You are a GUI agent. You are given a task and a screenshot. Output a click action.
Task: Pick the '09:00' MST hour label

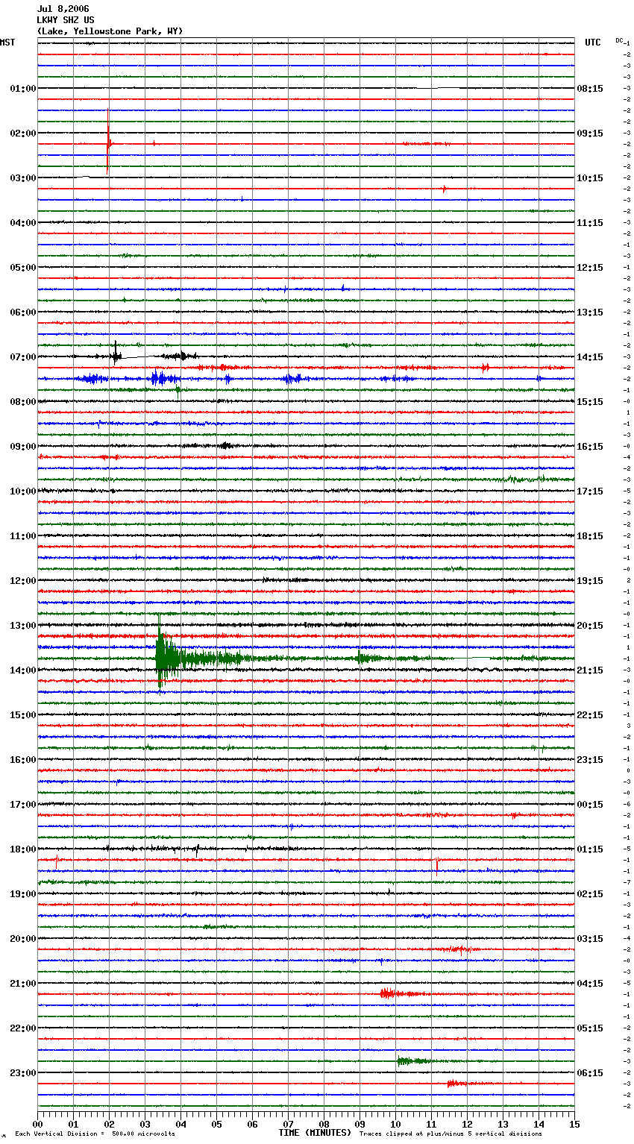22,447
